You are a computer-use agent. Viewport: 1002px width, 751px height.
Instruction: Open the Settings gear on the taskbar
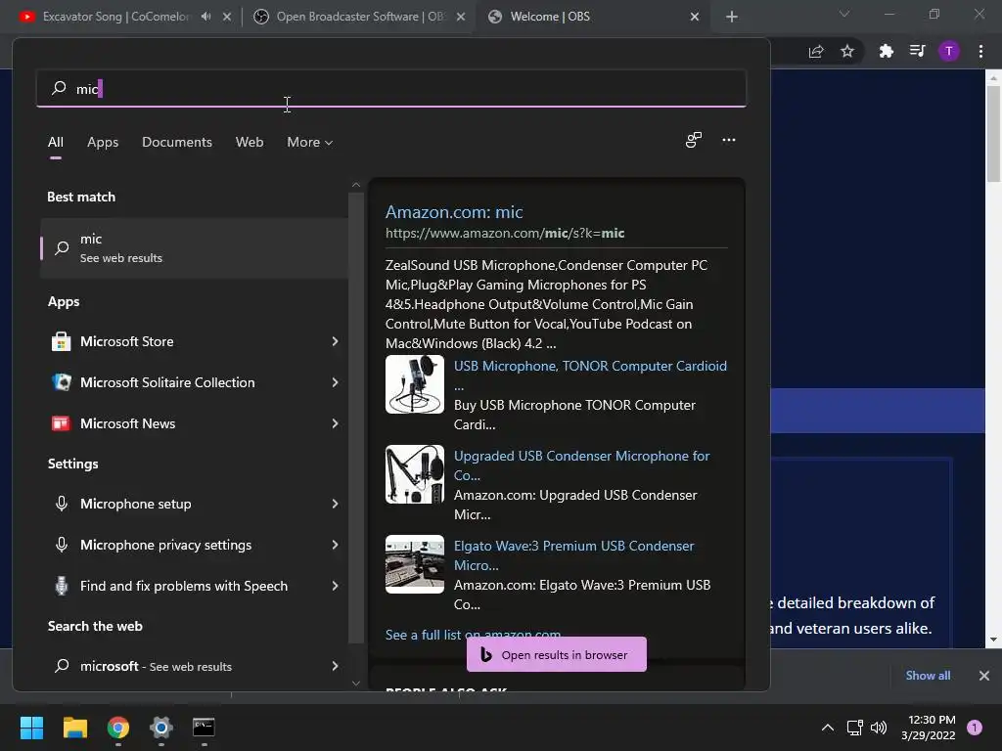coord(161,727)
